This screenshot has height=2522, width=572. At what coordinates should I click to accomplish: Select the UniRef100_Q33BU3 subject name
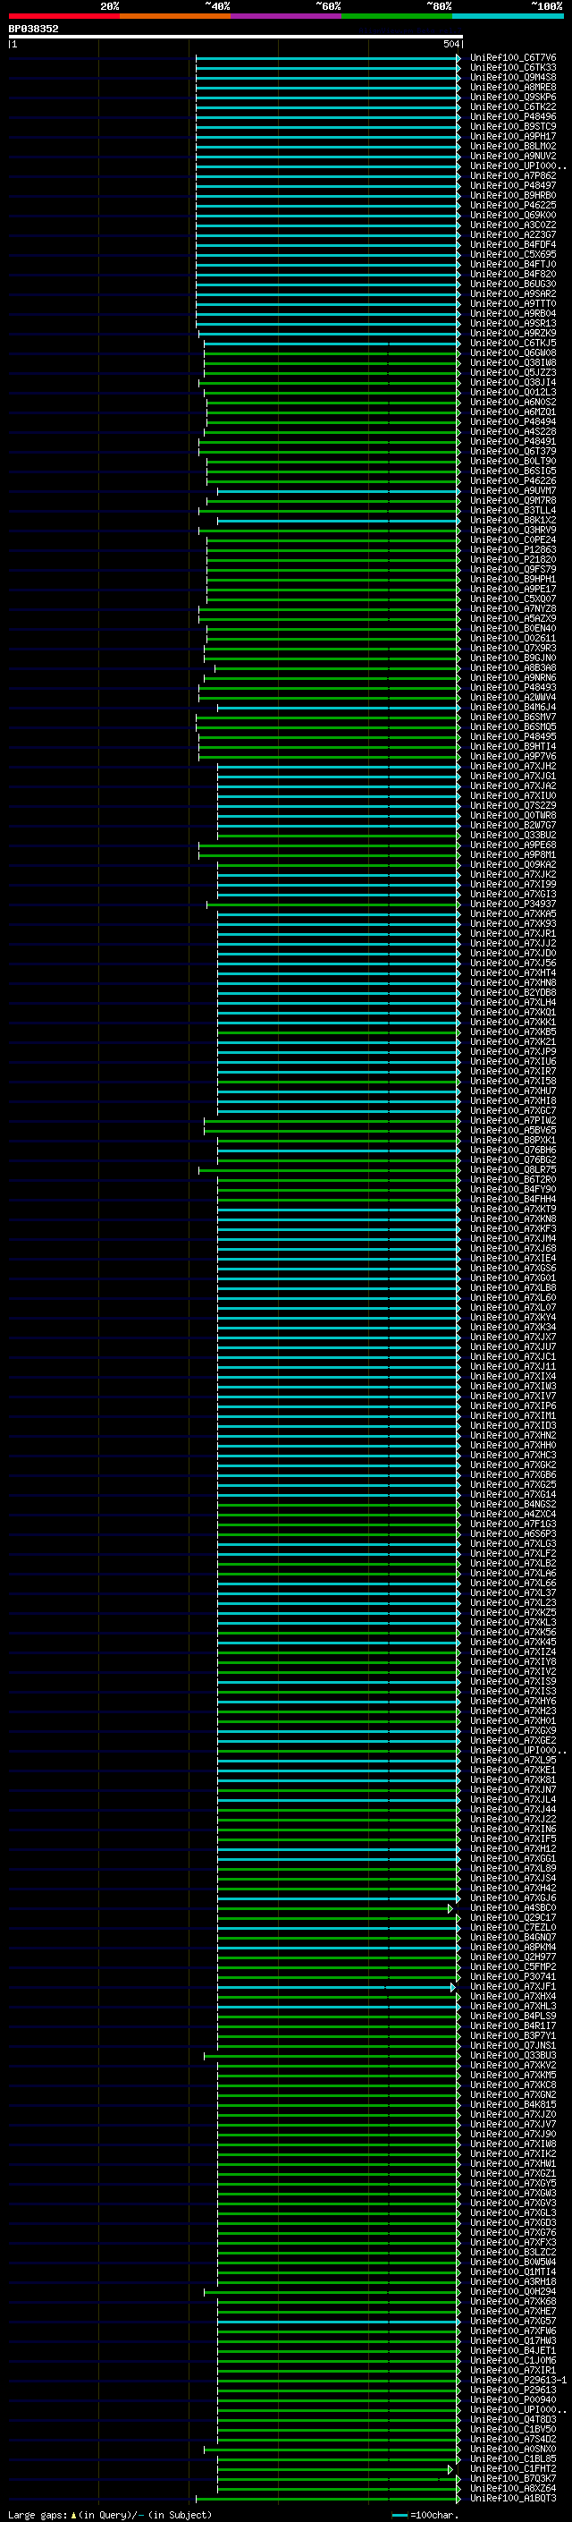coord(512,2055)
